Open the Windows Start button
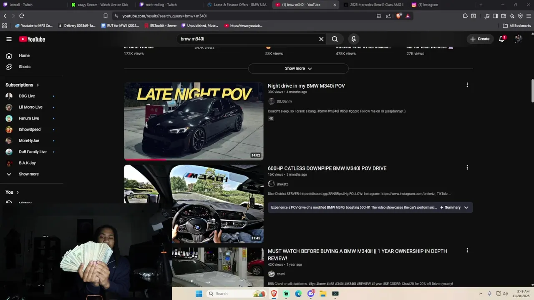The height and width of the screenshot is (300, 534). click(x=199, y=294)
